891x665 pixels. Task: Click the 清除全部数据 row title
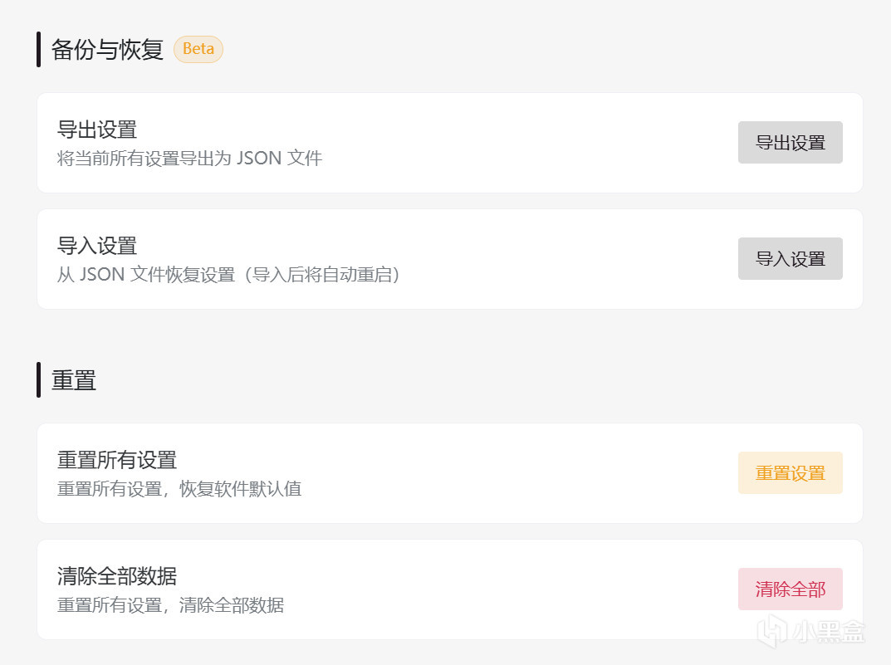117,576
